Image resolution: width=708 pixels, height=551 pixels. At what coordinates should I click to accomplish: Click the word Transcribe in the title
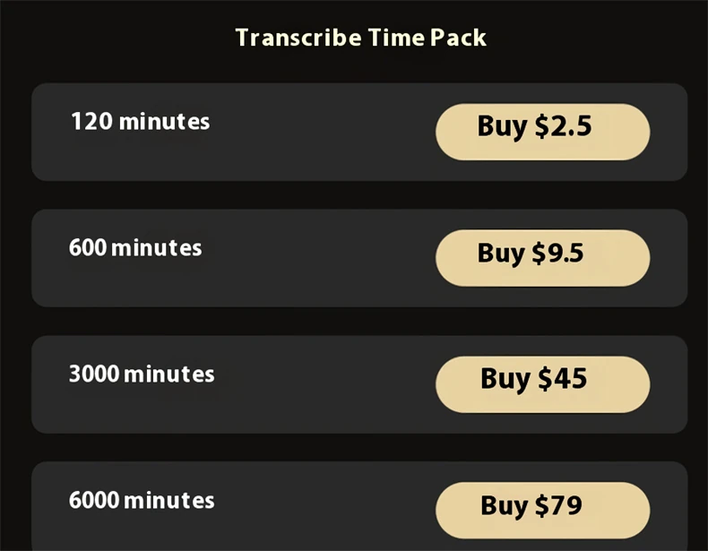coord(298,38)
